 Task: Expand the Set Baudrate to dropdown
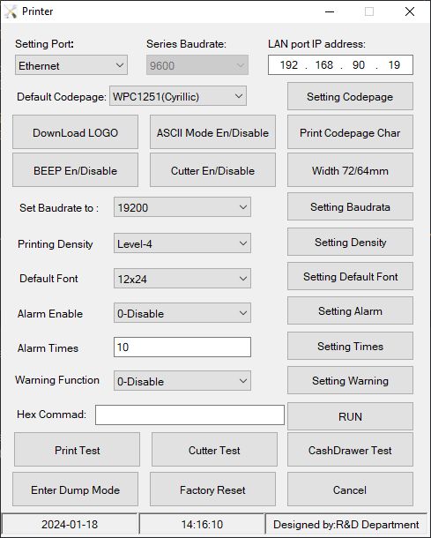click(x=182, y=207)
